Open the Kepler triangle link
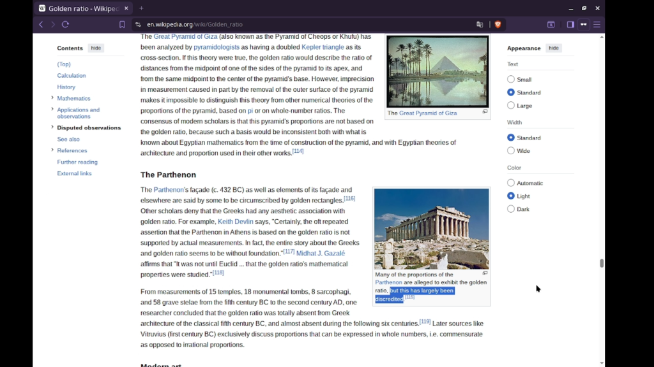 click(323, 47)
